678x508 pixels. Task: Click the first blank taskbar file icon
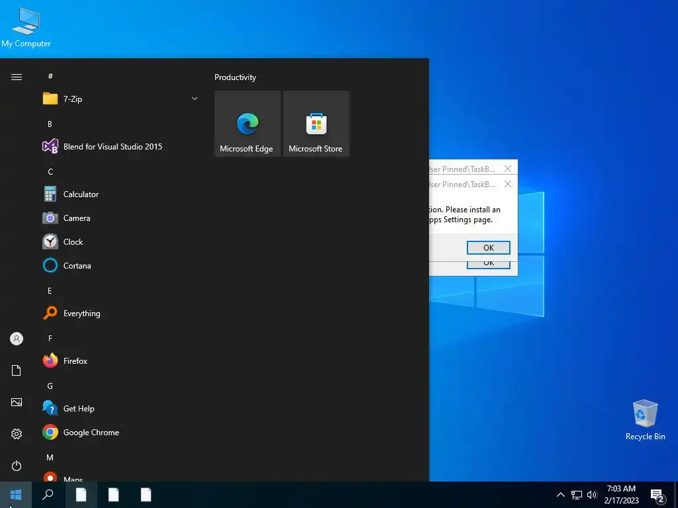click(81, 495)
